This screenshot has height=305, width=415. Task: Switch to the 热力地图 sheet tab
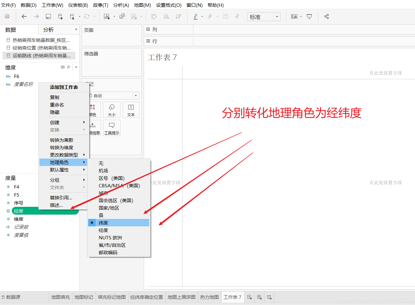(210, 297)
